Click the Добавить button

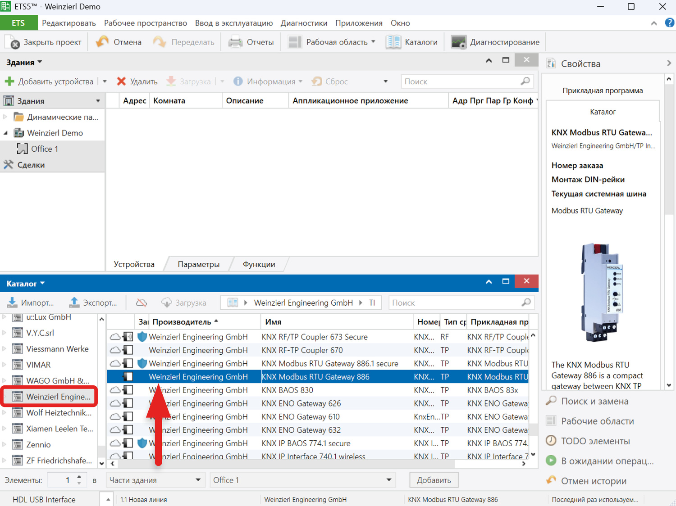pyautogui.click(x=433, y=480)
